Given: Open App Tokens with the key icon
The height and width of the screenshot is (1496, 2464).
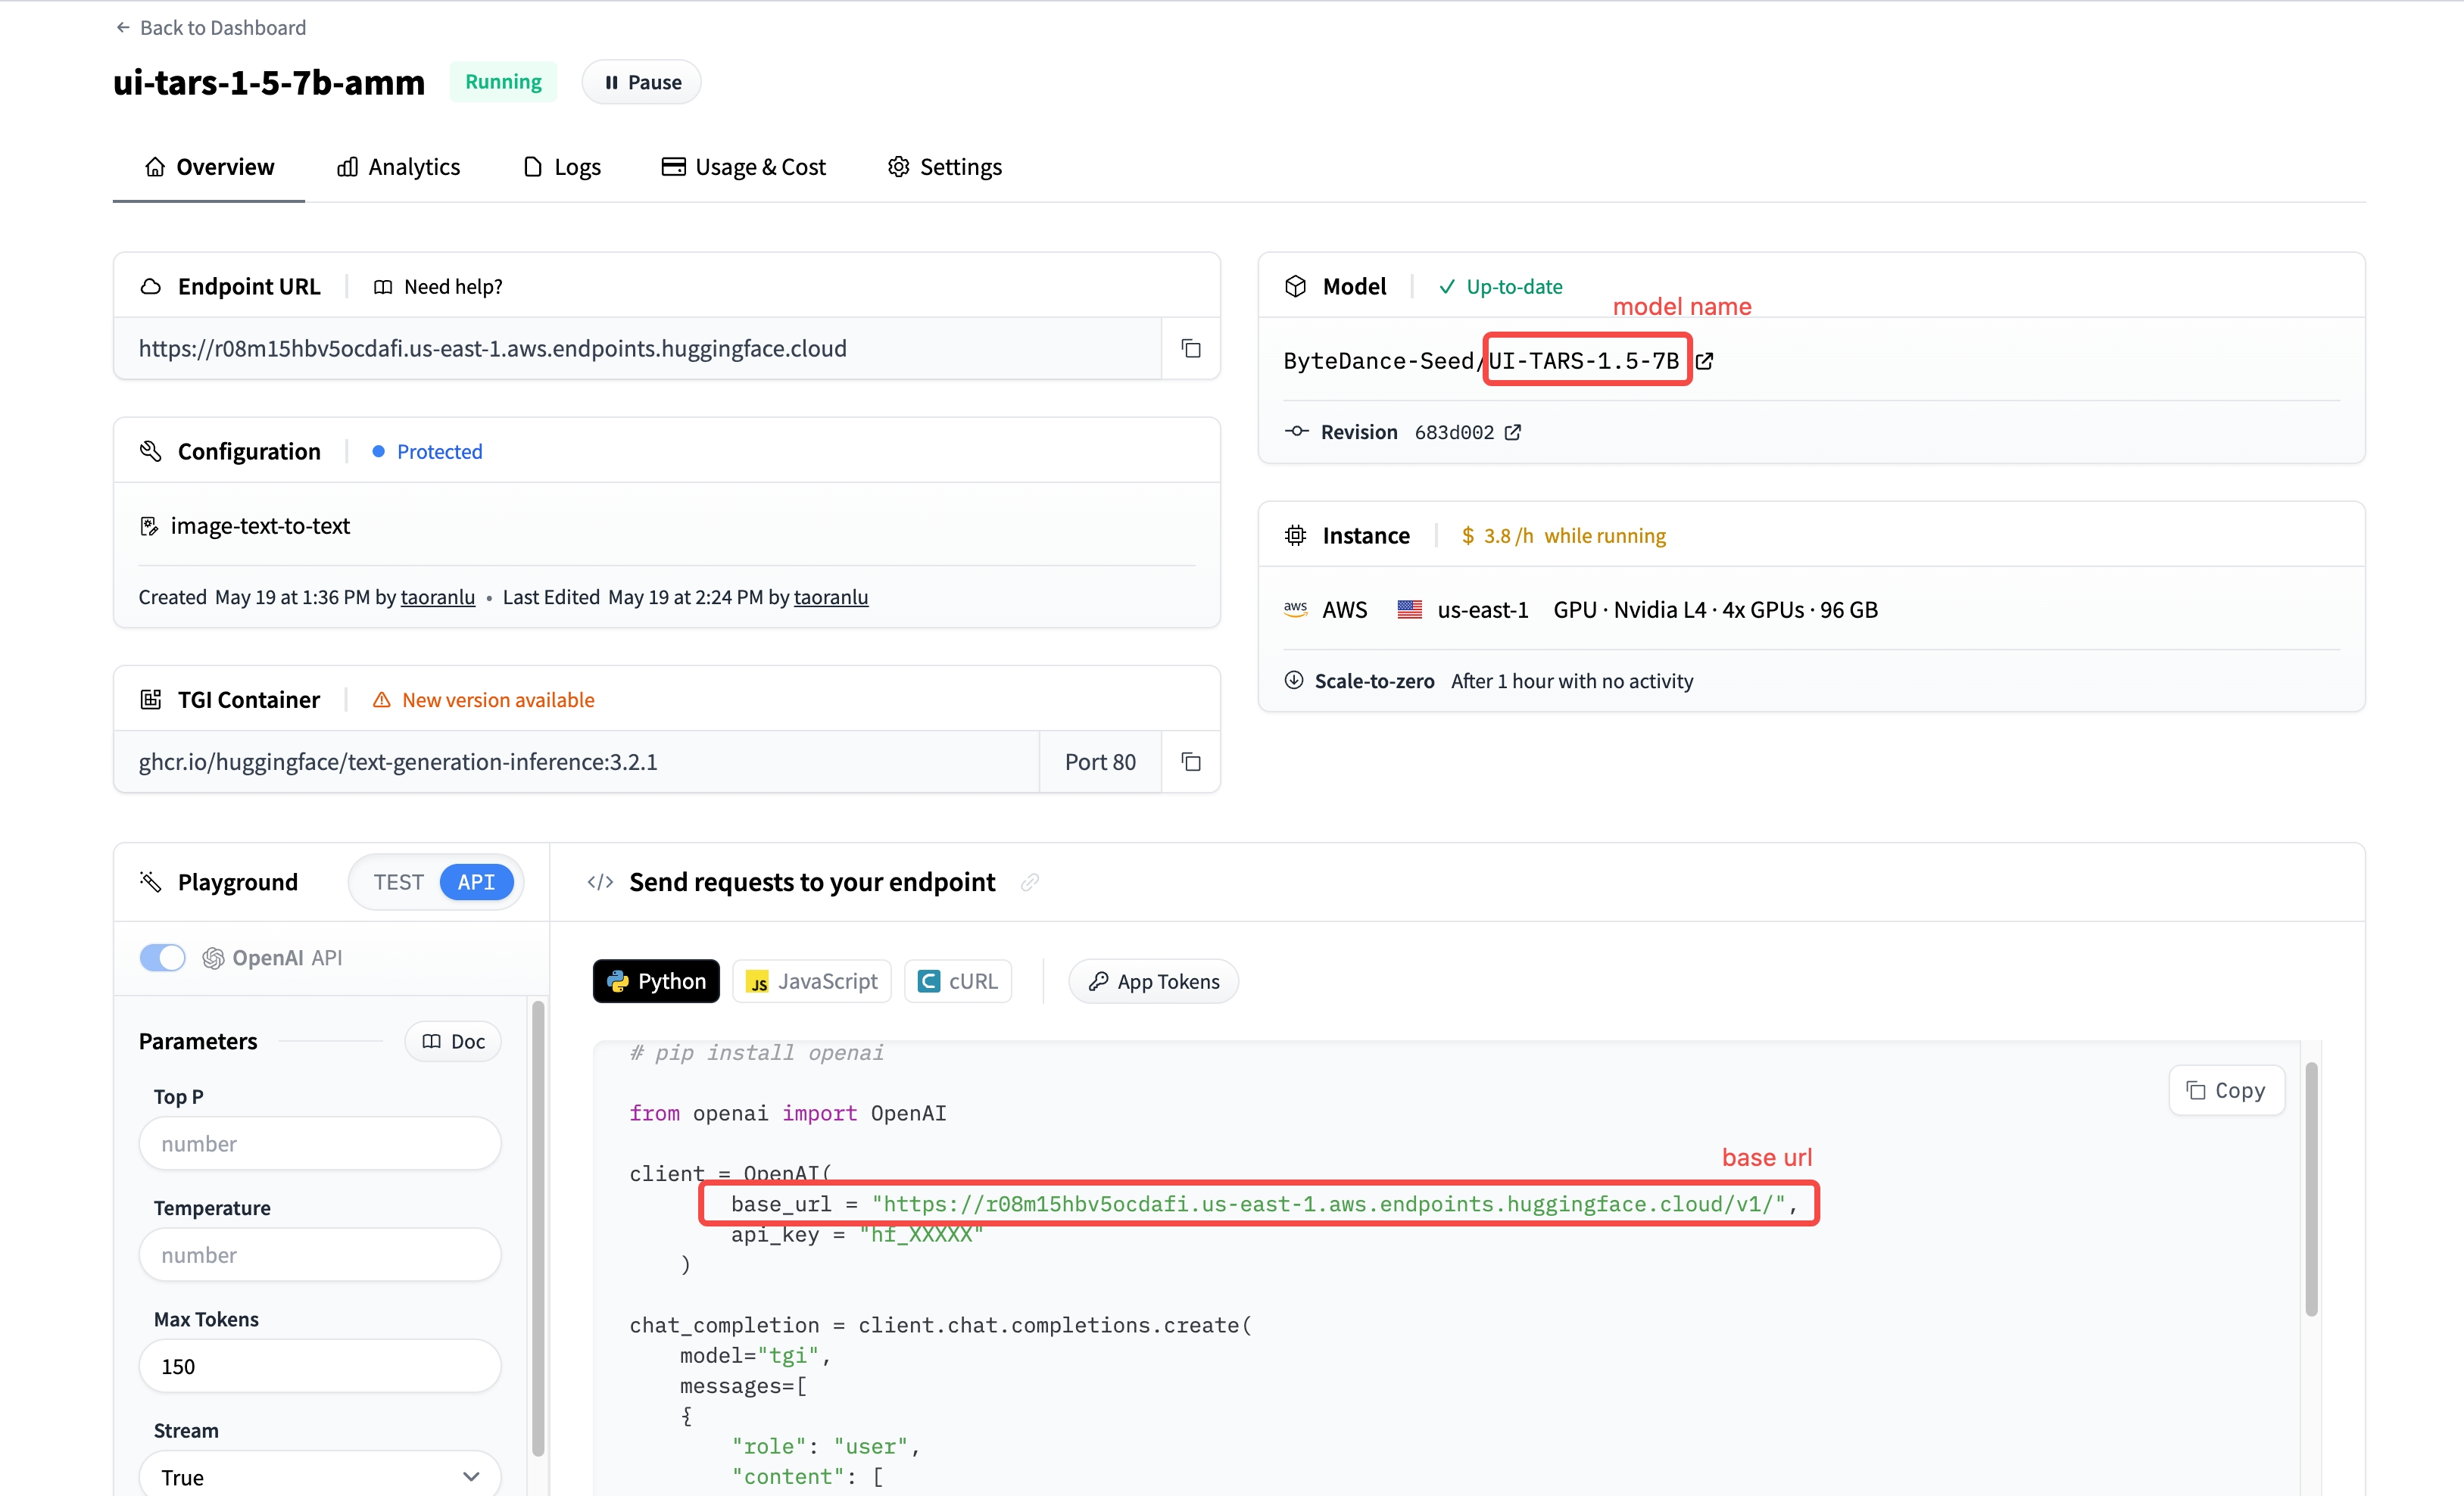Looking at the screenshot, I should [x=1153, y=982].
